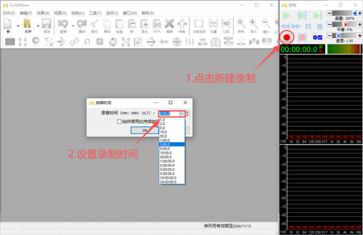Image resolution: width=363 pixels, height=235 pixels.
Task: Click the Trim (修剪) toolbar icon
Action: [182, 24]
